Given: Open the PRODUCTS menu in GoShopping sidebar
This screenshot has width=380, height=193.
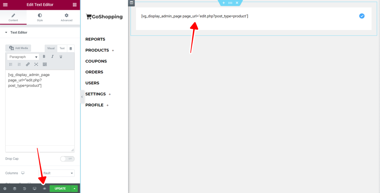Looking at the screenshot, I should pos(98,50).
